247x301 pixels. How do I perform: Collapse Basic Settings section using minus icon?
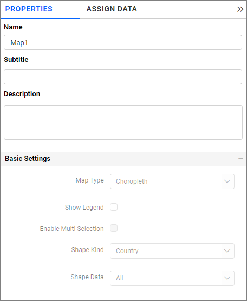coord(240,159)
